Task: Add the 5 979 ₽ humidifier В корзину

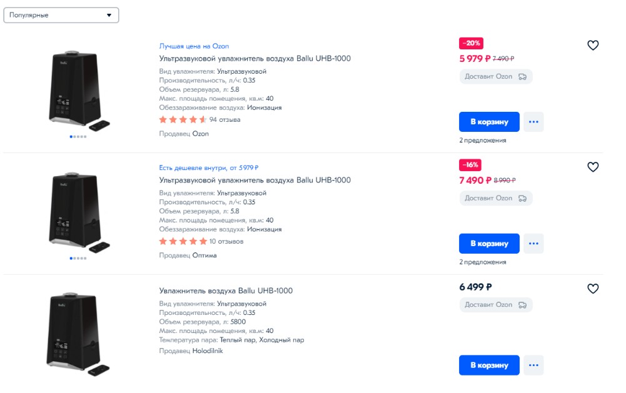Action: (x=489, y=122)
